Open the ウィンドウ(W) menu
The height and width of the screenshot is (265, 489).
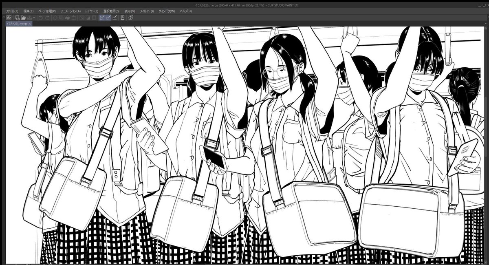167,11
